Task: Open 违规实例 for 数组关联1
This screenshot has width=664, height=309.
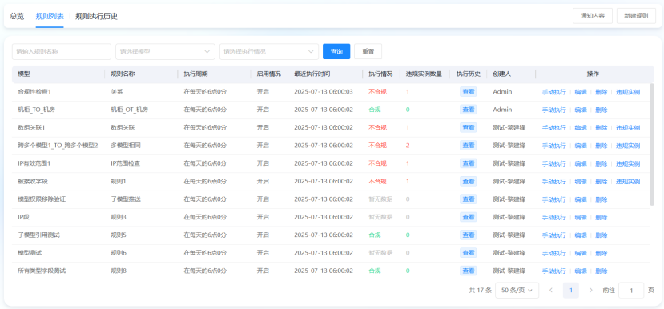Action: tap(628, 128)
